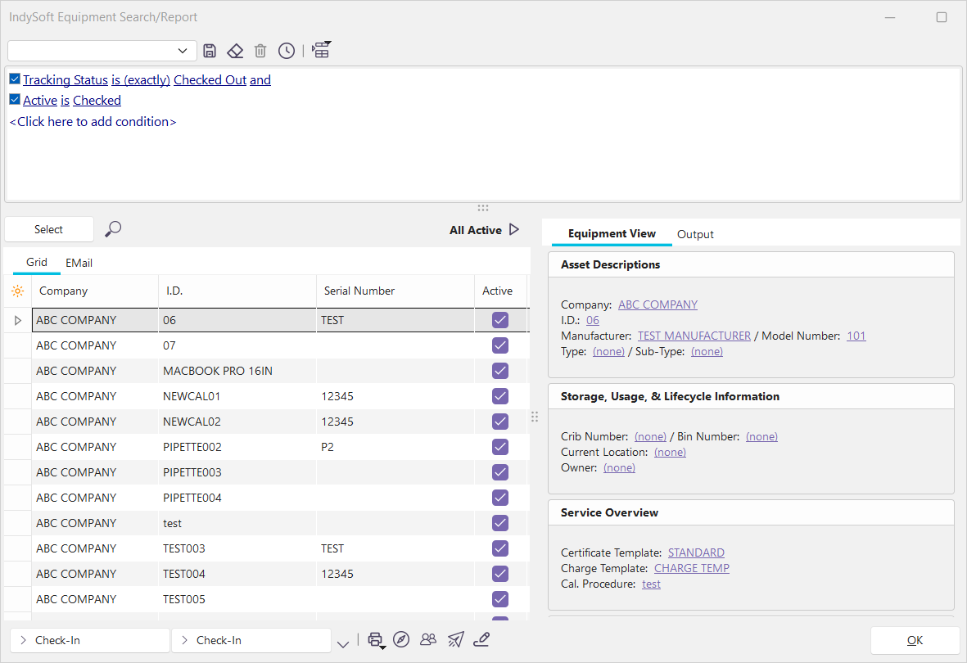Click the clock history icon

pyautogui.click(x=286, y=51)
